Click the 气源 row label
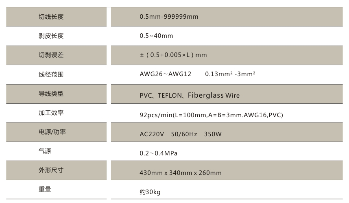Image resolution: width=349 pixels, height=203 pixels. click(45, 151)
